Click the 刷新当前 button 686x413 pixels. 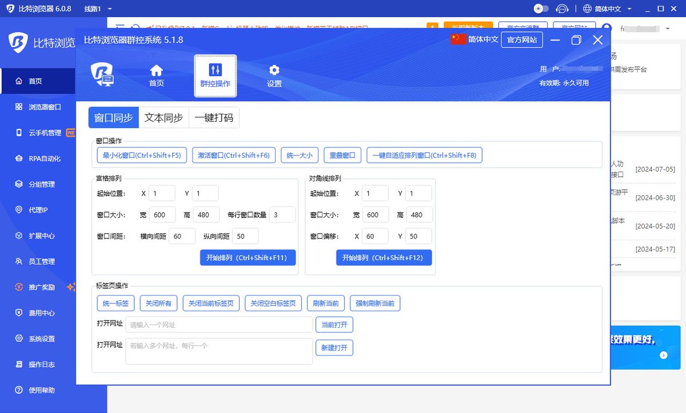coord(326,303)
